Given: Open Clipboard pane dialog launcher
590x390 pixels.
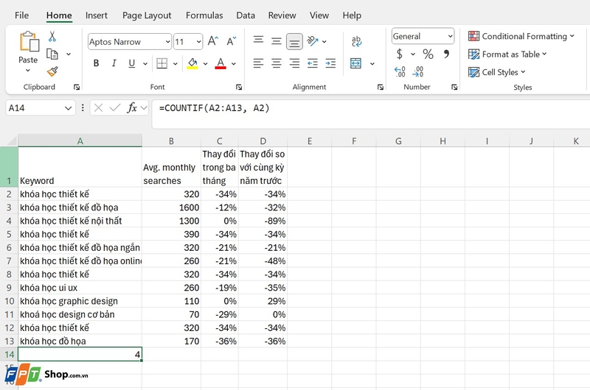Looking at the screenshot, I should click(77, 87).
